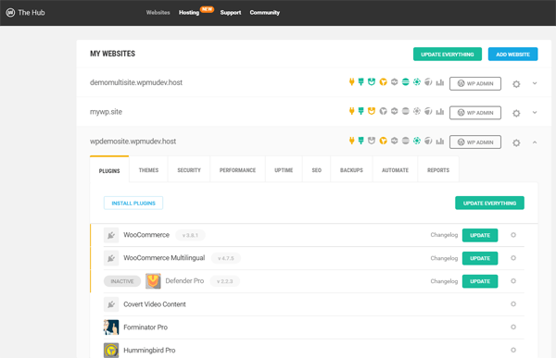Click the backups snapshot icon for demomultisite.wpmudev.host
Image resolution: width=556 pixels, height=358 pixels.
tap(417, 82)
